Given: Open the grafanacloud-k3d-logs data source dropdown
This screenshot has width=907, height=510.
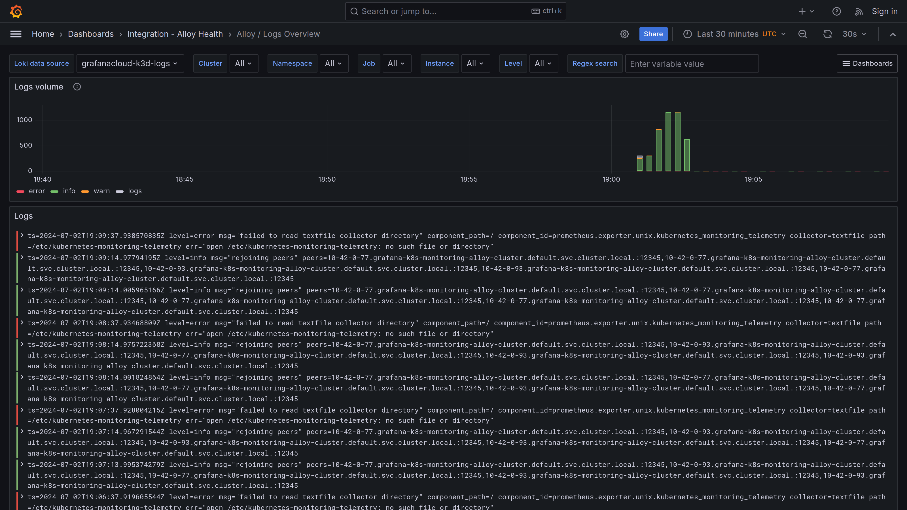Looking at the screenshot, I should pos(130,64).
